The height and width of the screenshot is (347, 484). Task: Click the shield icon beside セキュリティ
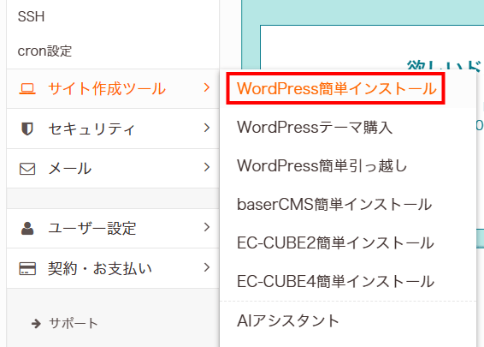pyautogui.click(x=27, y=129)
